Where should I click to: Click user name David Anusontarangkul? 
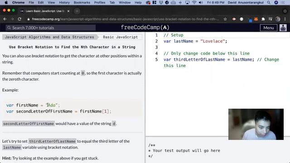[246, 2]
